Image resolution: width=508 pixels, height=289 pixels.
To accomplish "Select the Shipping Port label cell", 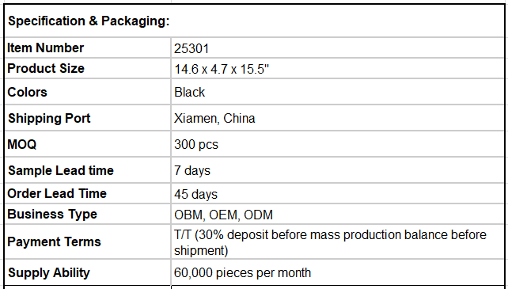I will 88,118.
